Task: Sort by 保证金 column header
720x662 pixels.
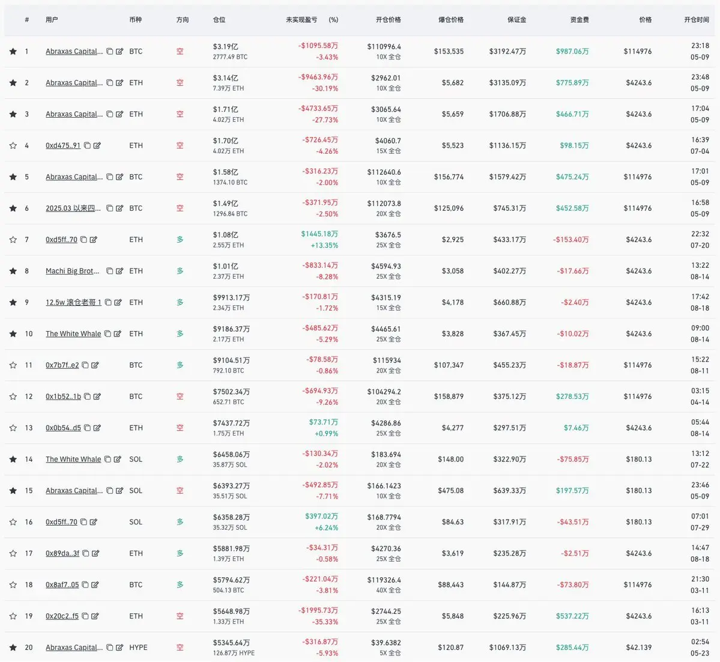Action: tap(516, 20)
